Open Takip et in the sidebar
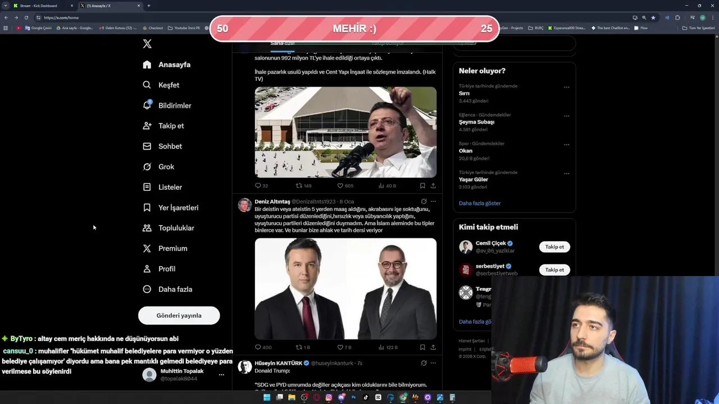This screenshot has width=719, height=404. coord(163,126)
